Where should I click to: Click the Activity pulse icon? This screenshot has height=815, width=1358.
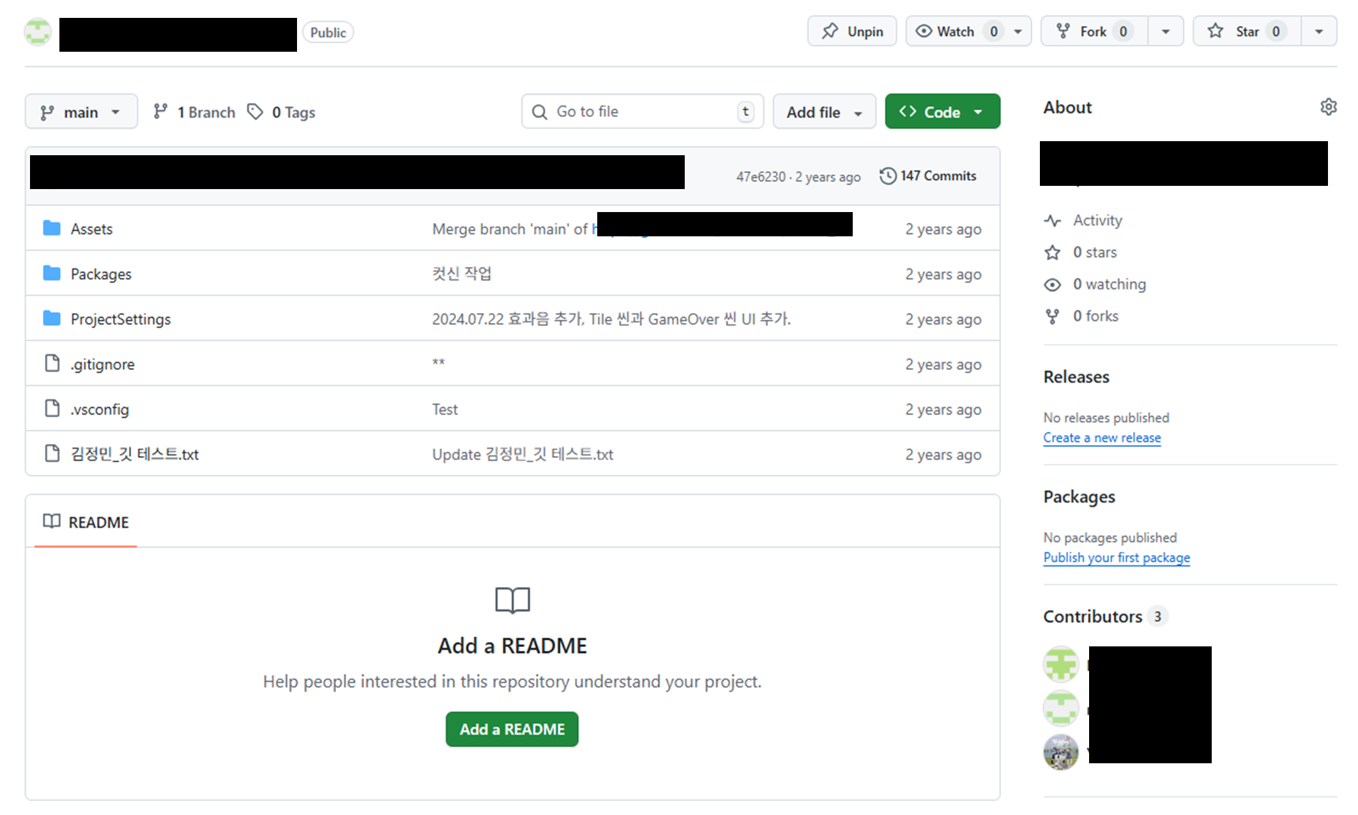[1052, 220]
